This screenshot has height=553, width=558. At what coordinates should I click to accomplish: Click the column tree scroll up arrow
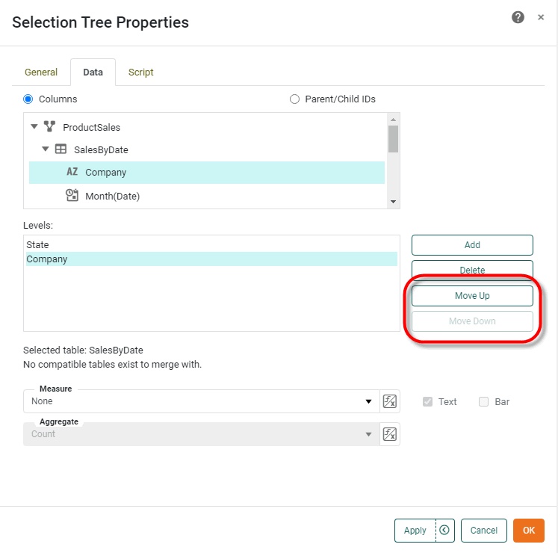tap(393, 120)
